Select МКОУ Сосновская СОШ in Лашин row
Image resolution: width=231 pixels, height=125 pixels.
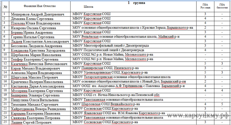pyautogui.click(x=105, y=122)
